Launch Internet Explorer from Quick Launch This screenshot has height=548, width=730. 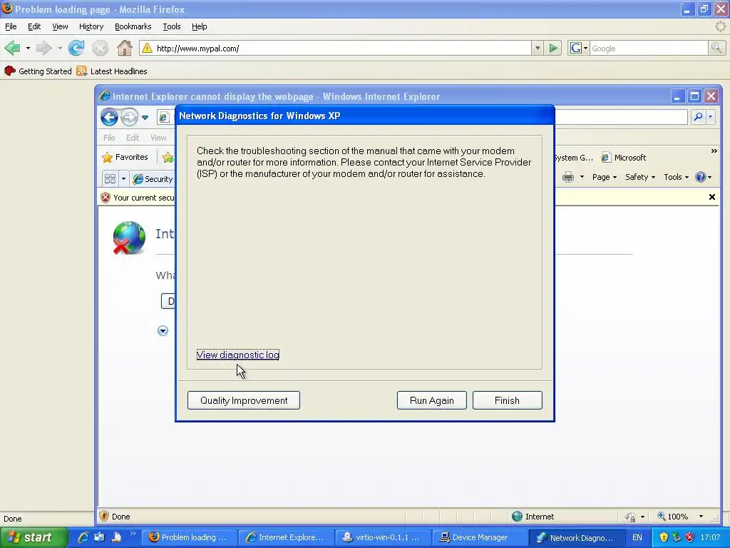pyautogui.click(x=83, y=537)
